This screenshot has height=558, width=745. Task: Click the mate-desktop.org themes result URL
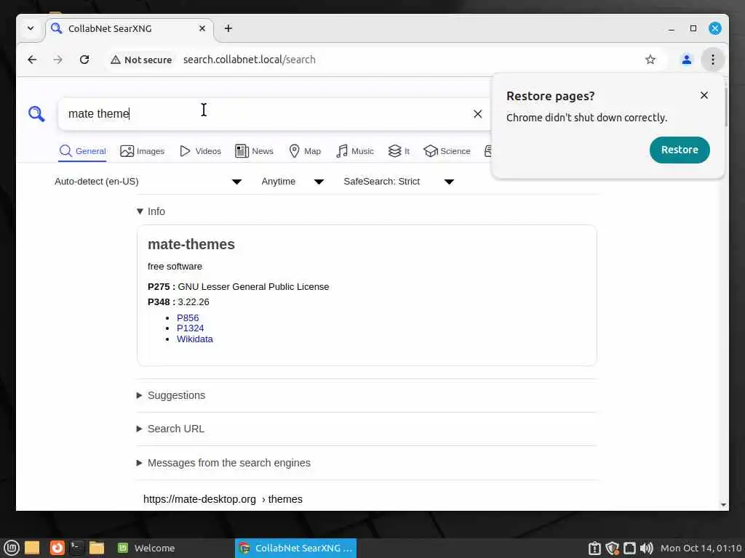[223, 500]
